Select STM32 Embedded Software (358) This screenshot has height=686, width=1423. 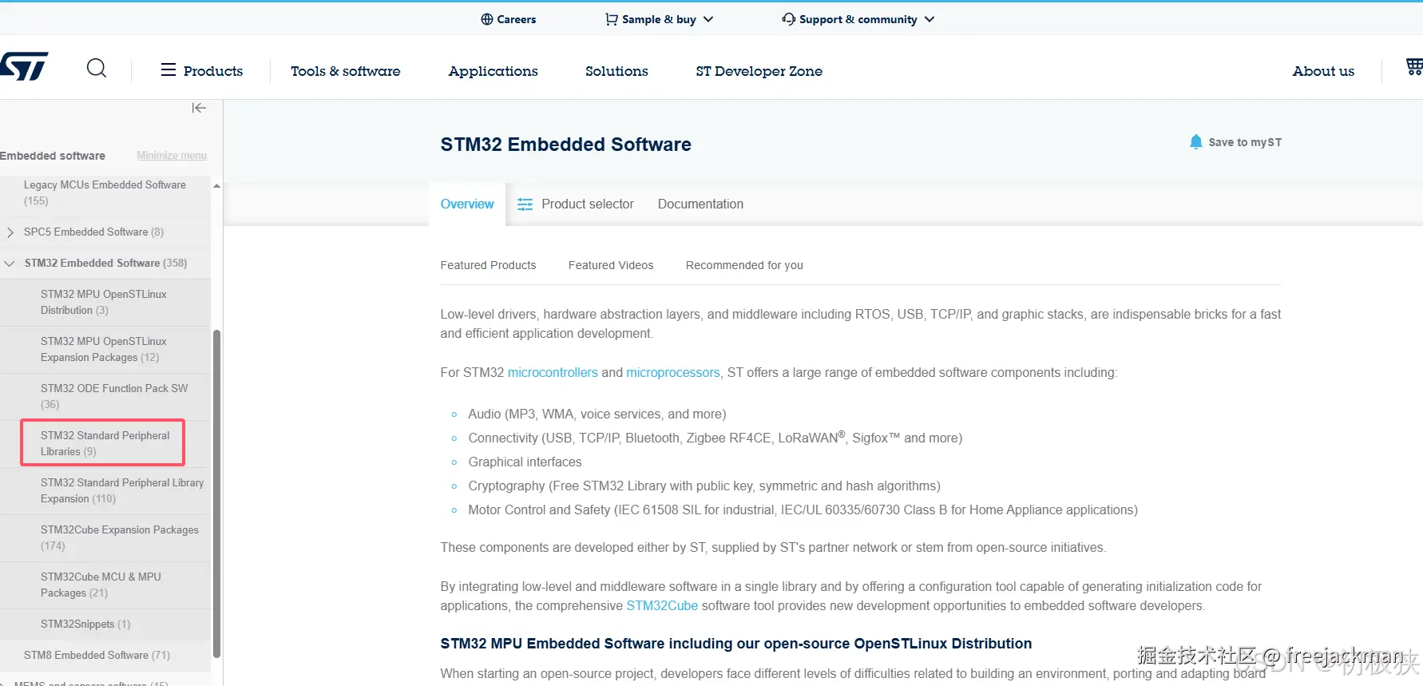coord(105,264)
